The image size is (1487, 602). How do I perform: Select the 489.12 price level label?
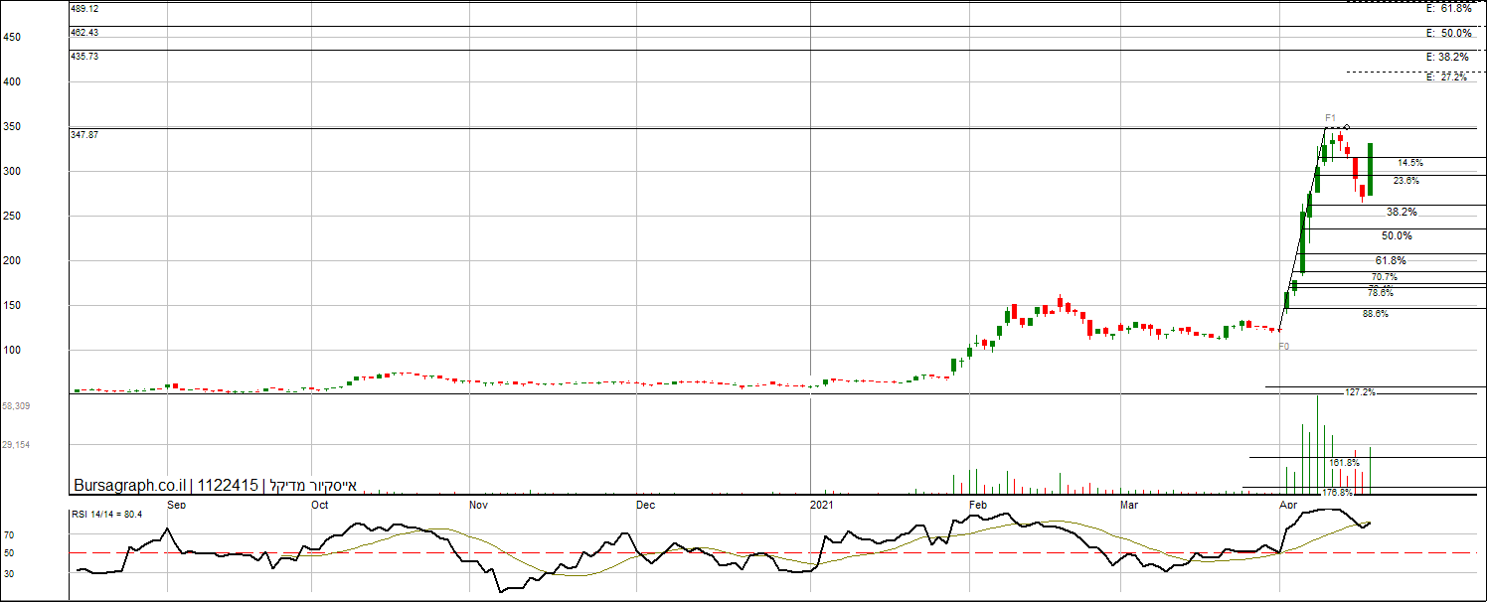point(84,8)
